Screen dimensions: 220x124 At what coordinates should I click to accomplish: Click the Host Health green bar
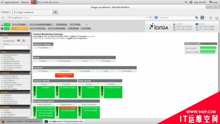208,48
